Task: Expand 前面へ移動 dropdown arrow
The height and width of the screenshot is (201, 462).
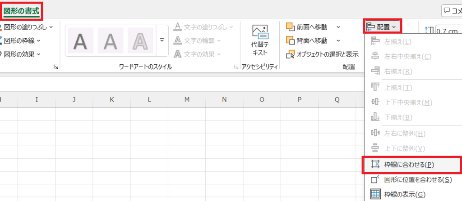Action: (x=338, y=27)
